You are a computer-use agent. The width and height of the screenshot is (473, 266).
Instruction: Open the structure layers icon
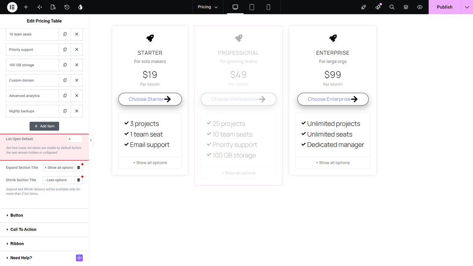point(406,7)
